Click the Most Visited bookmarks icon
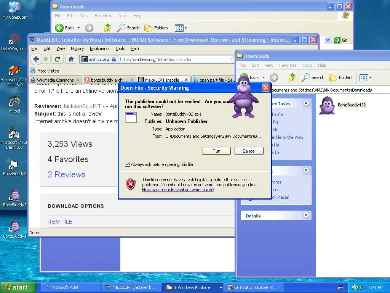This screenshot has width=390, height=293. 33,71
